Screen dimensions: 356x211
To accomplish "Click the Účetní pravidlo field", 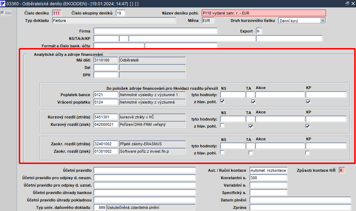I will (x=145, y=170).
